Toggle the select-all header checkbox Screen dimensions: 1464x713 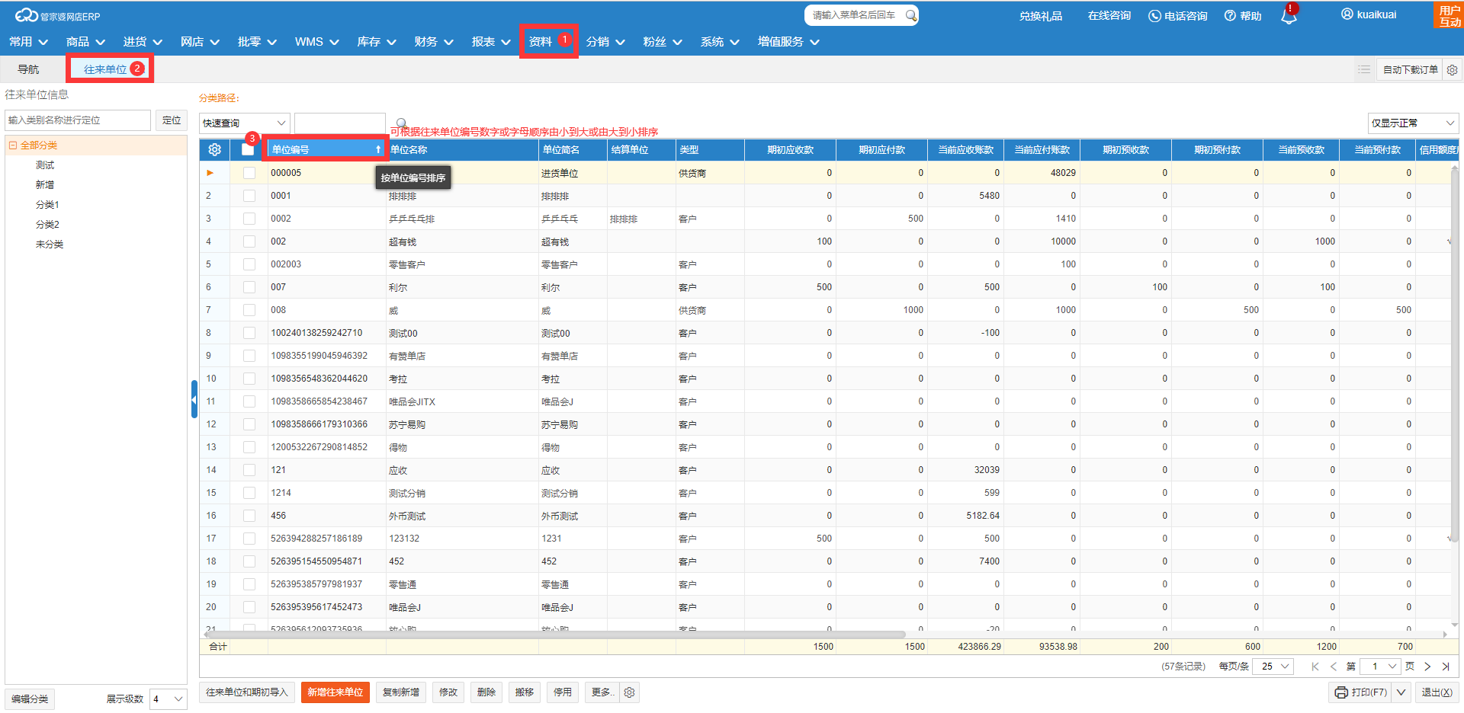click(248, 149)
